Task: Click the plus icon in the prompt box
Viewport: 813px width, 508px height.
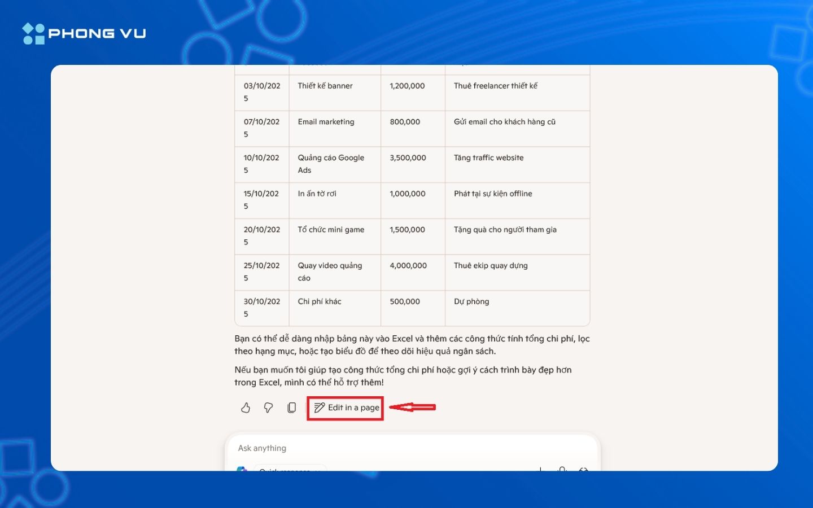Action: (x=540, y=468)
